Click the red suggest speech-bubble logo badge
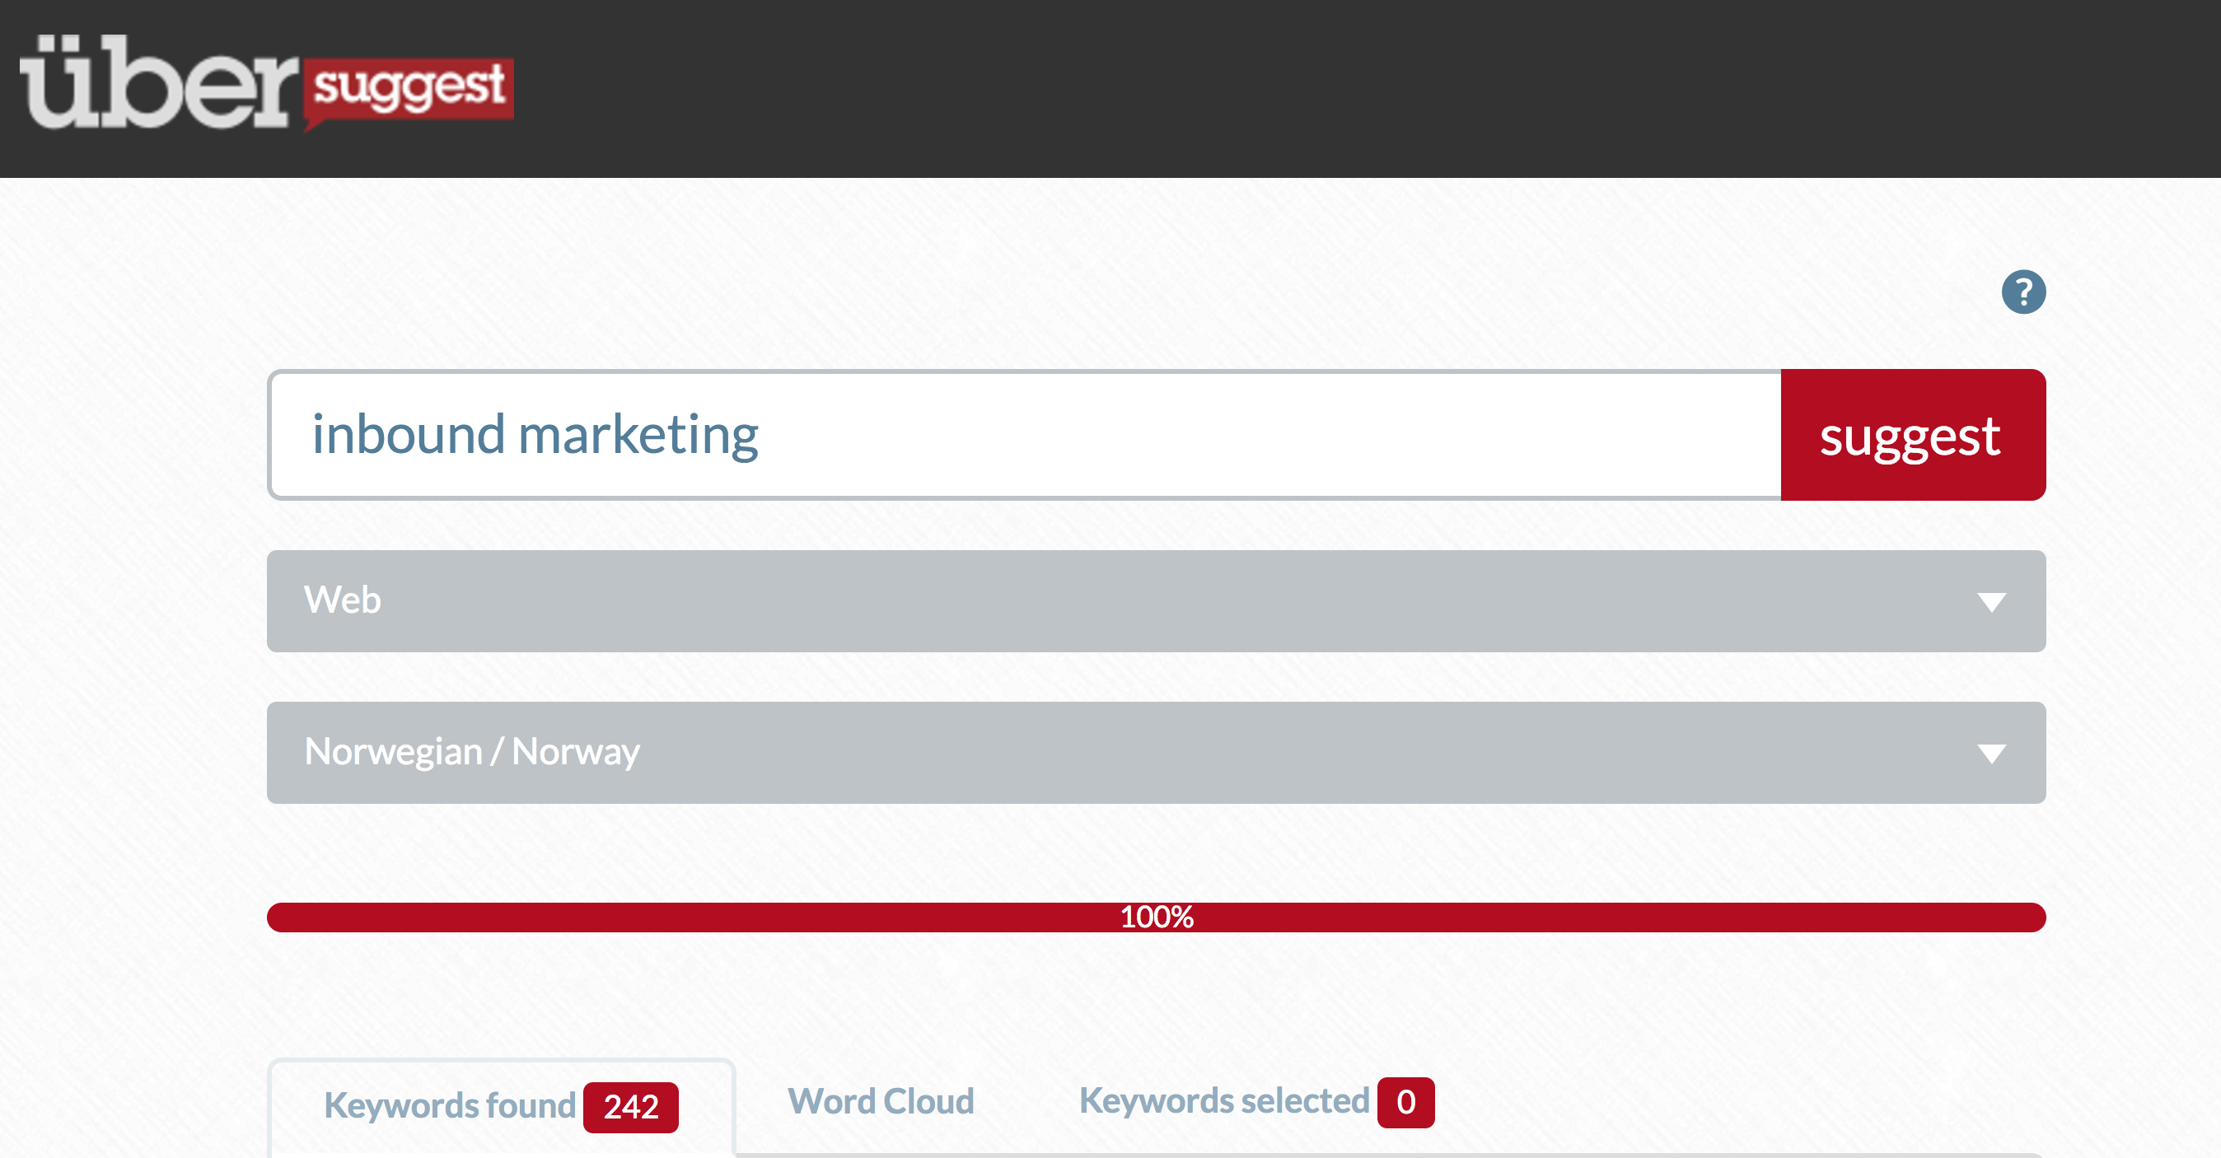This screenshot has height=1158, width=2221. [x=409, y=88]
